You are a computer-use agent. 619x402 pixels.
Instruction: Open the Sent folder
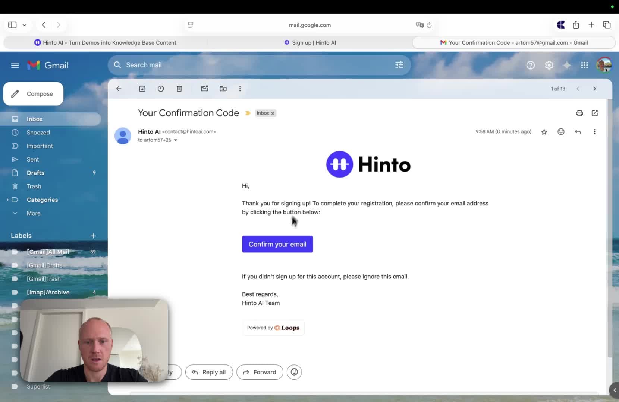point(50,159)
